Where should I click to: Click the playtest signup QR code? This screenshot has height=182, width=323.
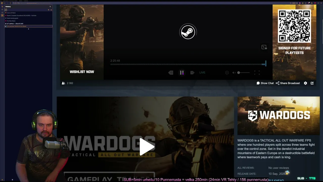tap(294, 26)
